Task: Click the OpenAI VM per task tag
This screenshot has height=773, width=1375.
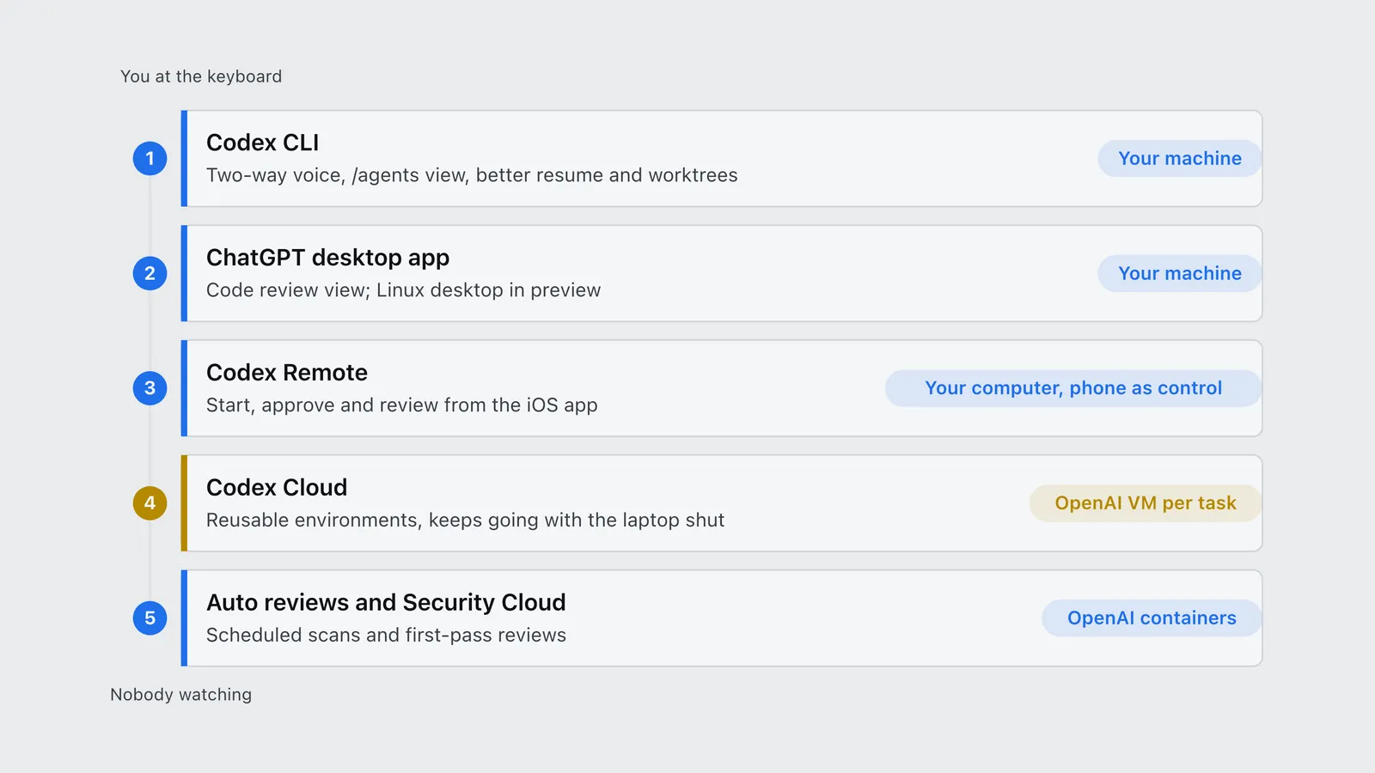Action: tap(1146, 503)
